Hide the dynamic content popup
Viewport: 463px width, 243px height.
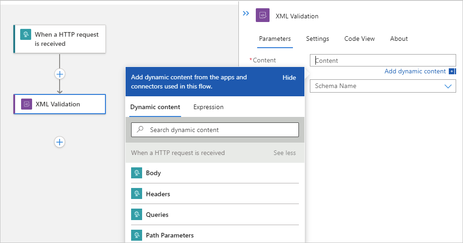tap(289, 77)
